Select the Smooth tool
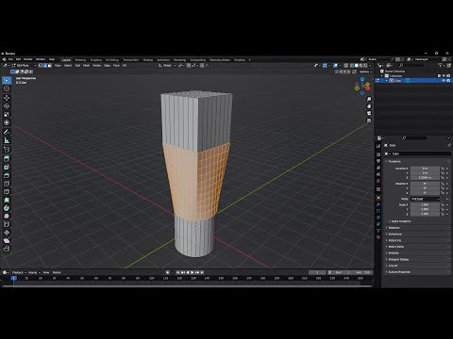The width and height of the screenshot is (453, 339). 7,216
